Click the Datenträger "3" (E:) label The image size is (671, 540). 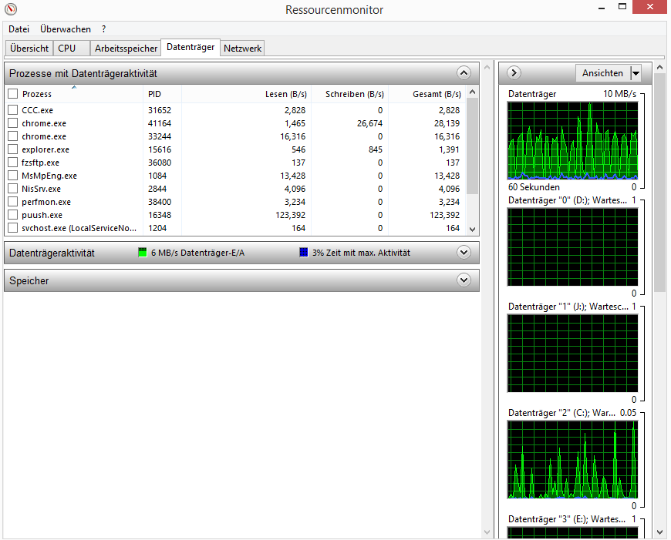[x=567, y=519]
